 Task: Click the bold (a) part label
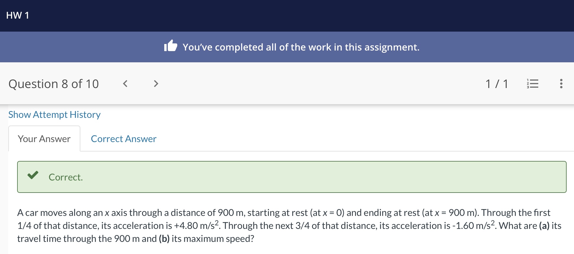544,226
